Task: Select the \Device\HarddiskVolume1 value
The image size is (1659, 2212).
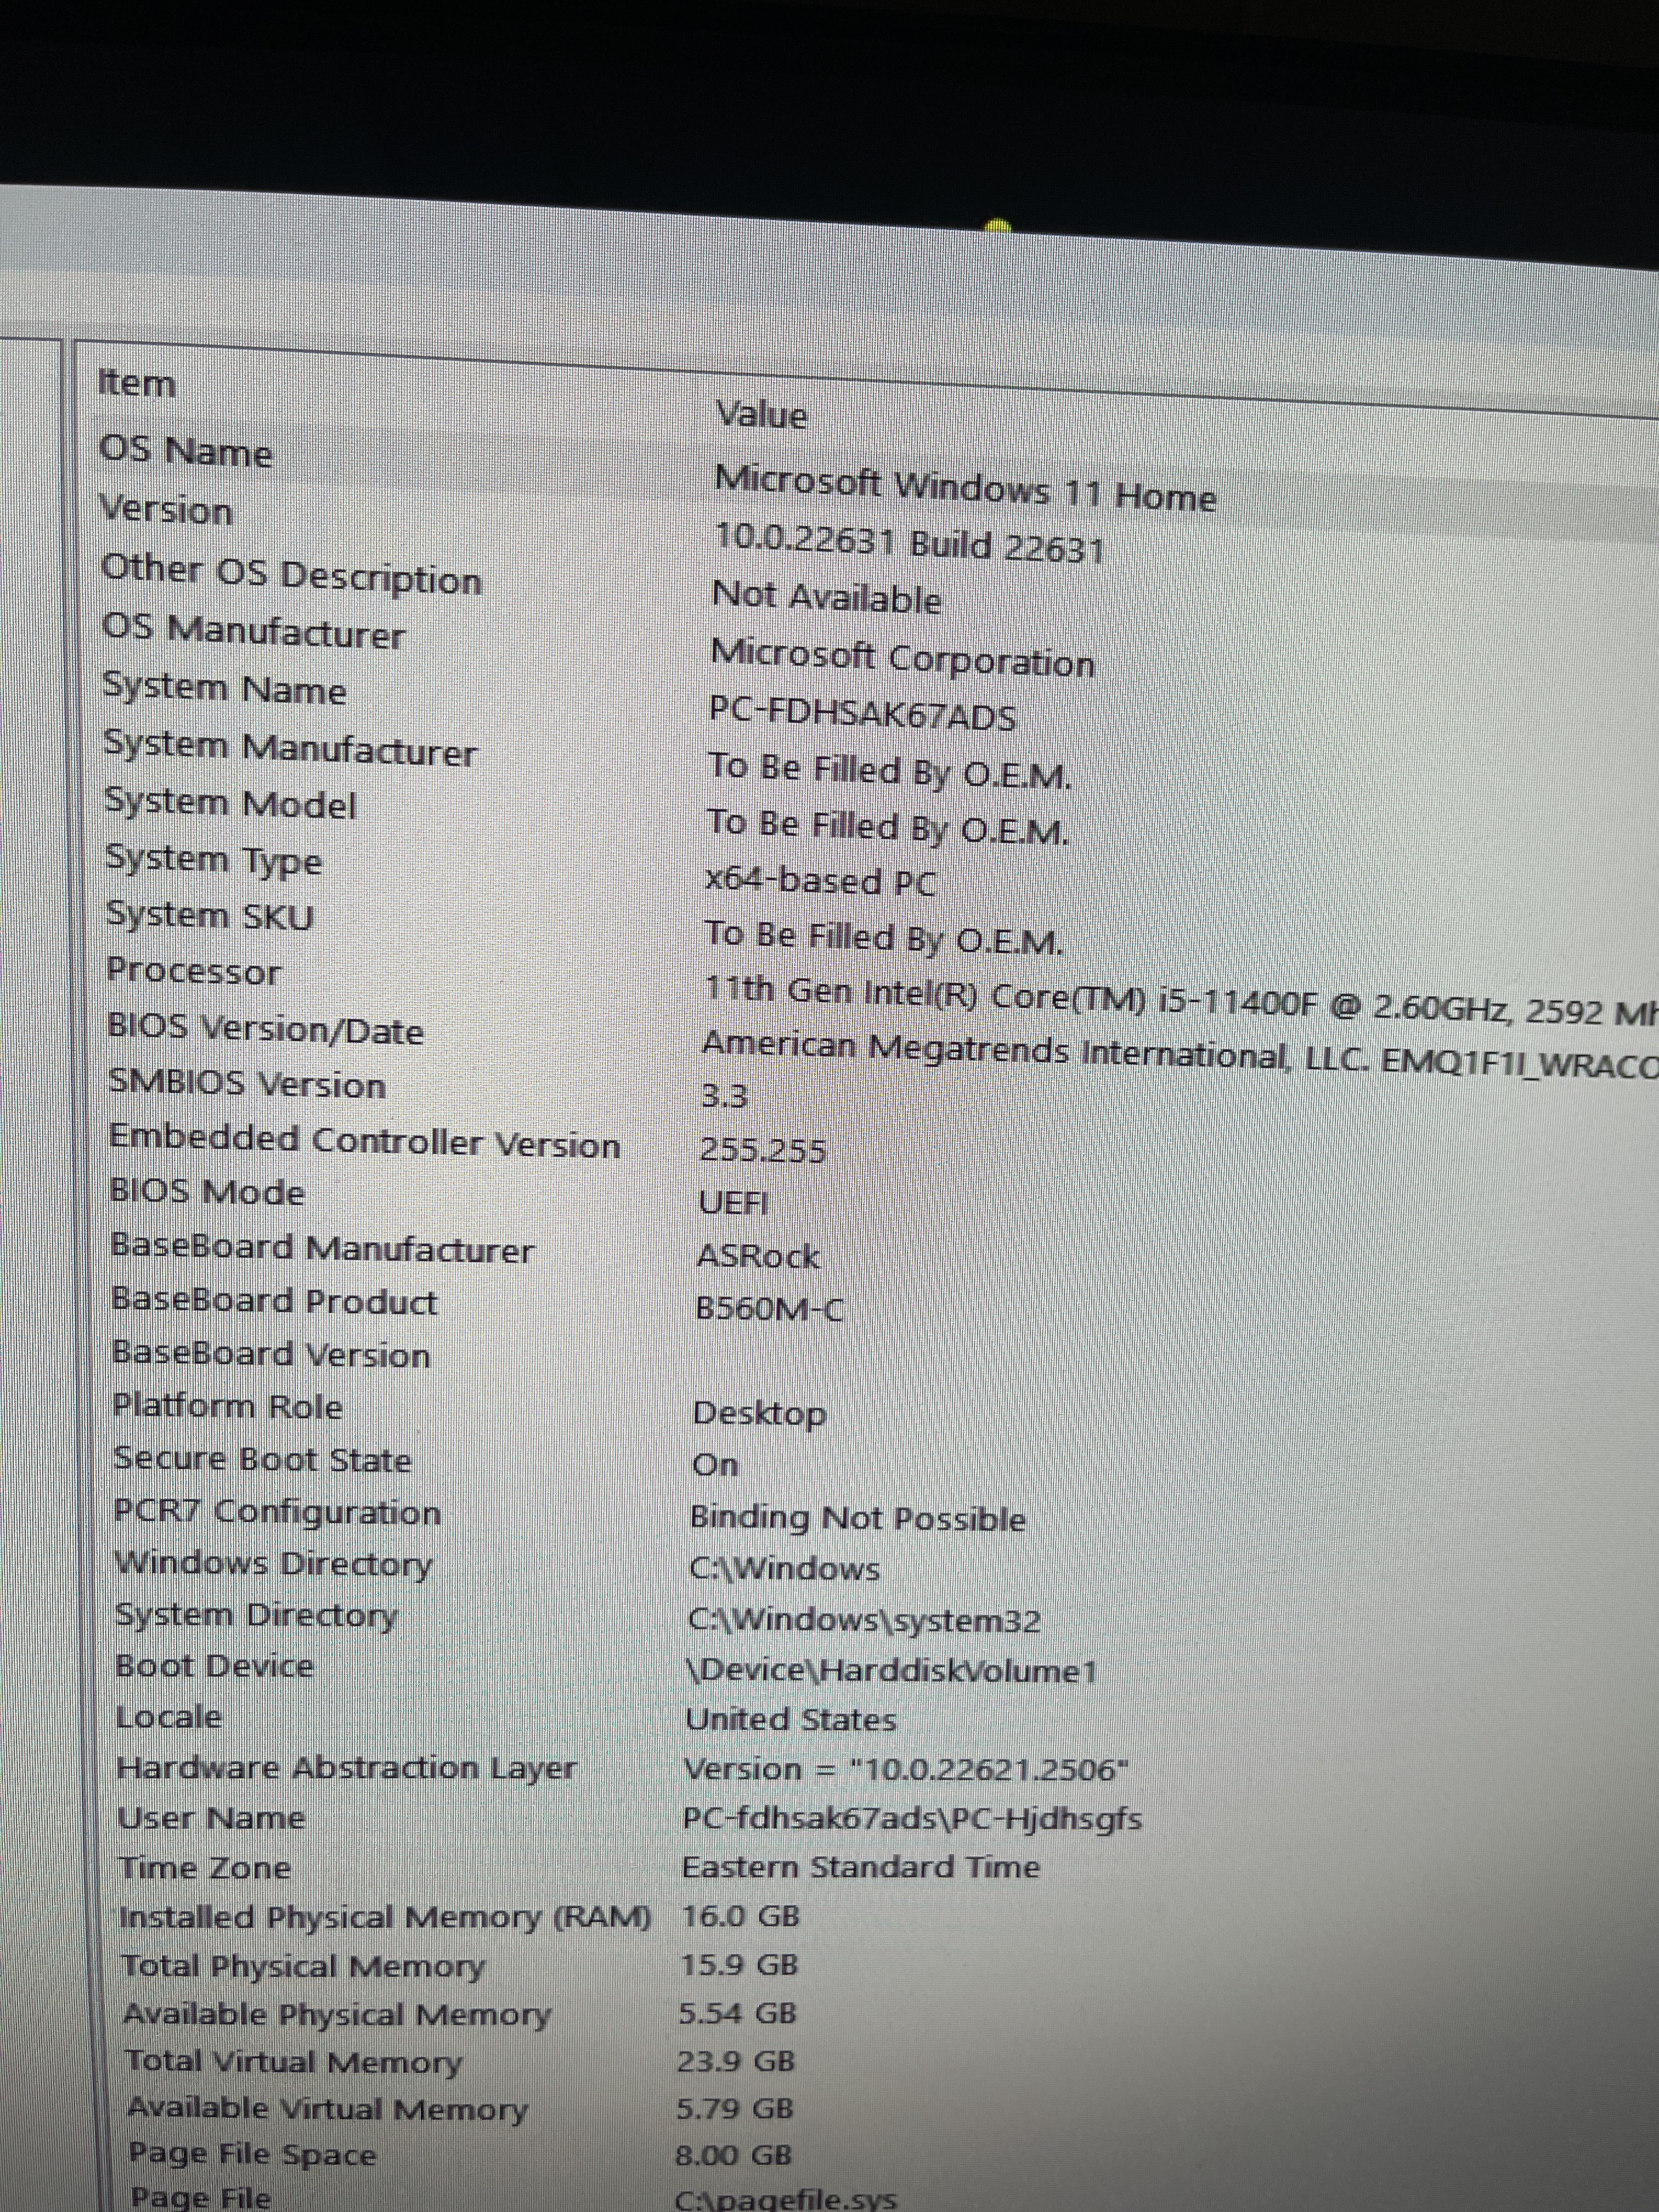Action: 892,1671
